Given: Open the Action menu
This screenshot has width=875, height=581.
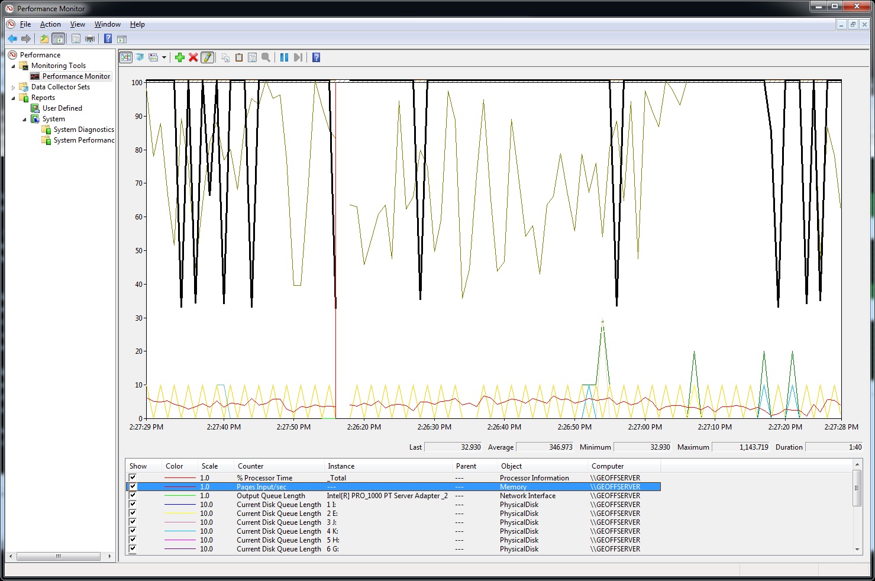Looking at the screenshot, I should pos(50,24).
